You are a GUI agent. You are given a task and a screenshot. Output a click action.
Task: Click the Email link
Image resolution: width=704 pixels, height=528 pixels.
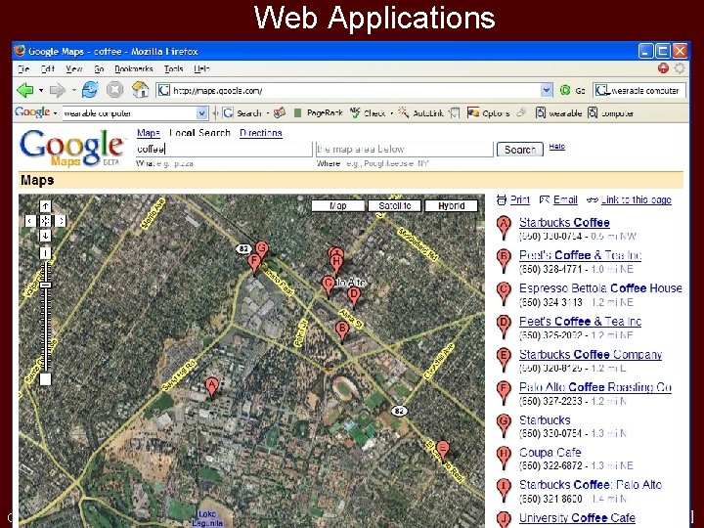[x=565, y=199]
